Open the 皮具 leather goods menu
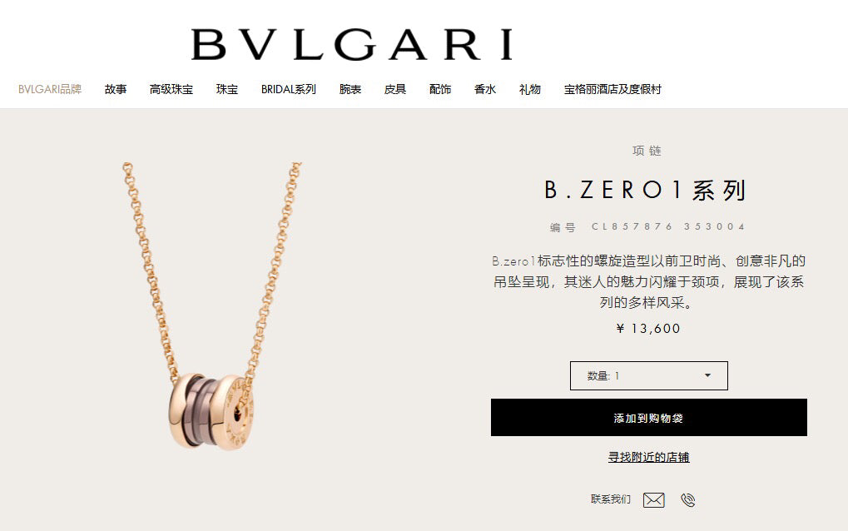 pos(395,89)
